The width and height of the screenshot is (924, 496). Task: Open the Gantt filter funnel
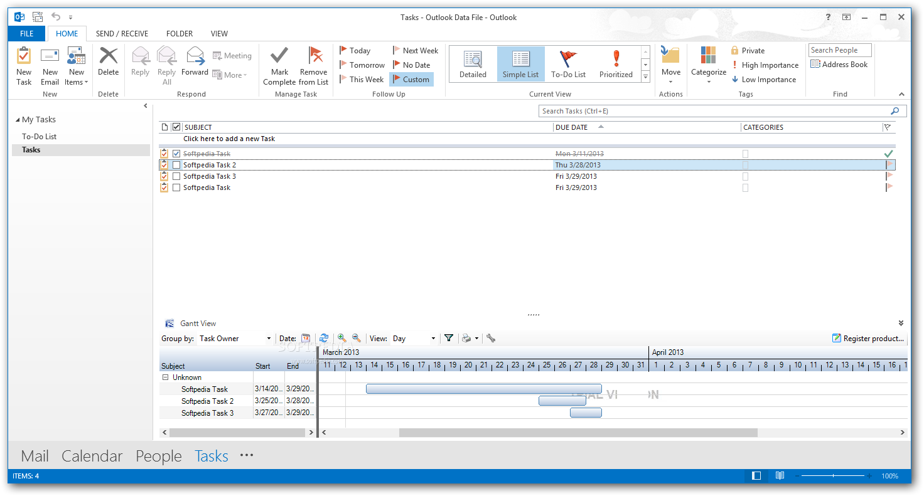click(x=449, y=339)
